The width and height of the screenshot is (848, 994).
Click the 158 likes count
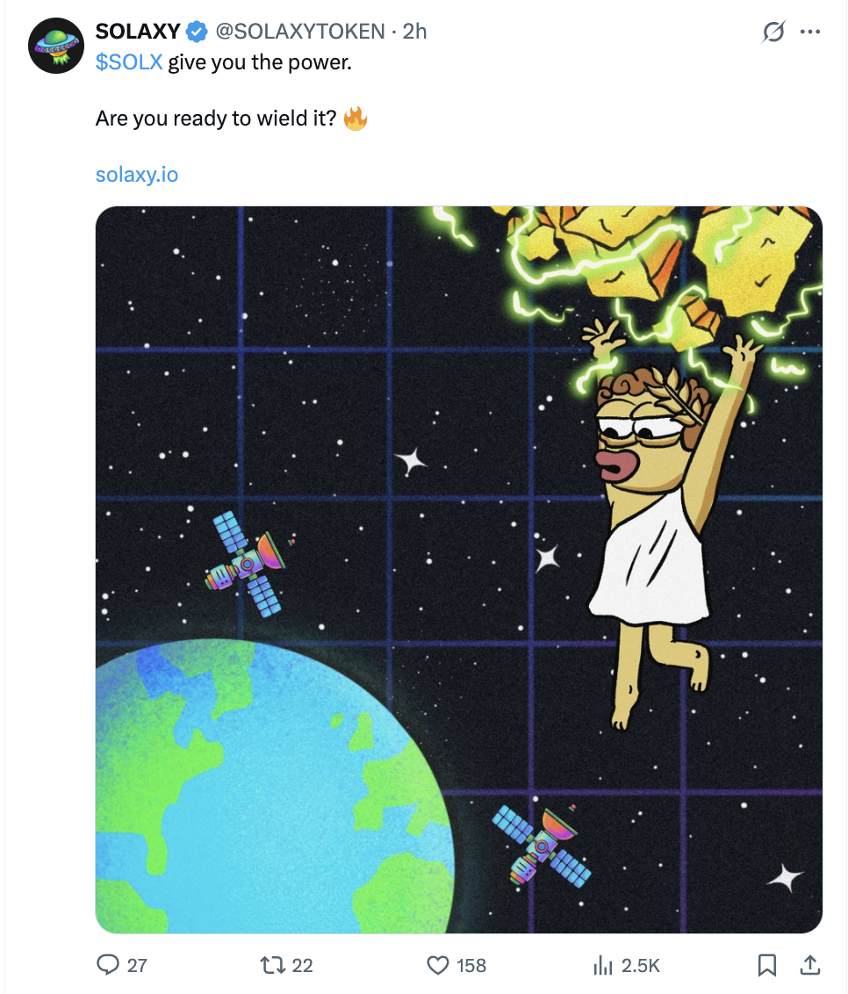[x=471, y=966]
